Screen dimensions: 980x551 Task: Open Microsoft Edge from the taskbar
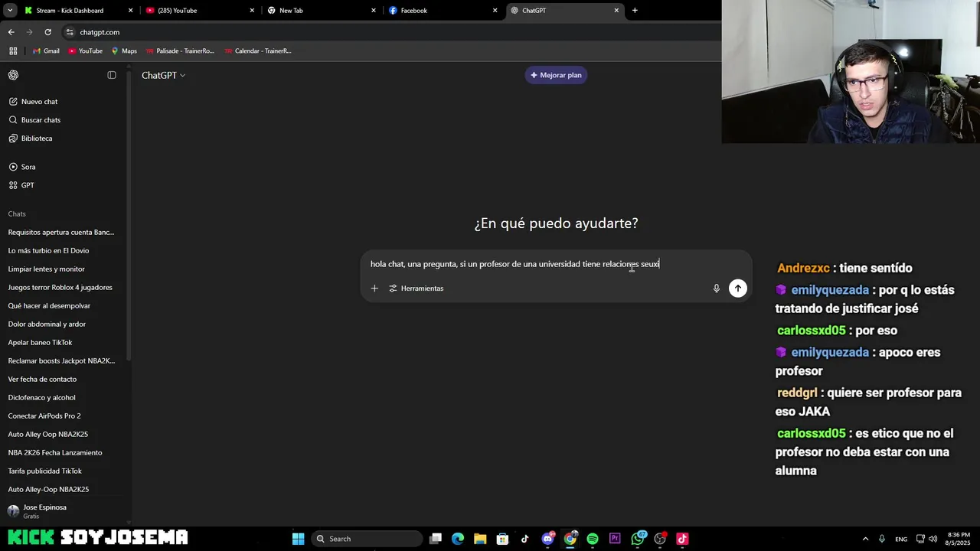coord(458,539)
